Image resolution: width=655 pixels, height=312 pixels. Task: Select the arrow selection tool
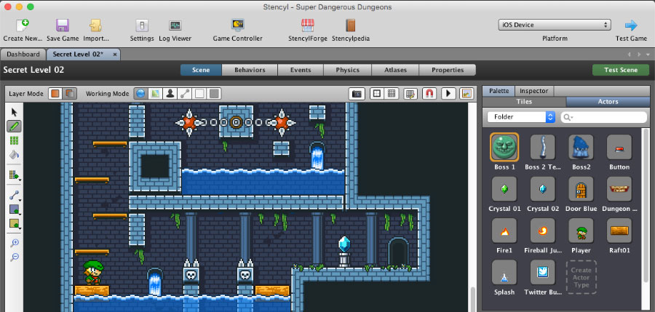coord(14,111)
